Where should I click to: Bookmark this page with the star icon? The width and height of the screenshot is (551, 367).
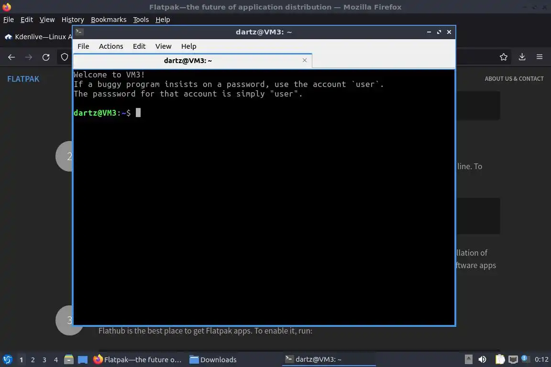point(504,57)
